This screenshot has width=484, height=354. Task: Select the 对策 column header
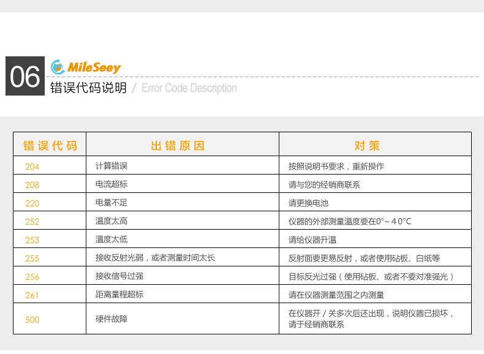tap(367, 146)
